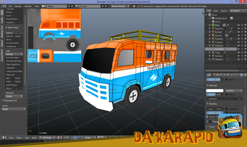Enable the Diffuse Ramp checkbox next to Intensi 0.800

coord(226,79)
